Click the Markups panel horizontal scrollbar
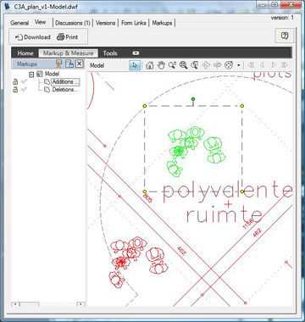Image resolution: width=305 pixels, height=322 pixels. 48,304
